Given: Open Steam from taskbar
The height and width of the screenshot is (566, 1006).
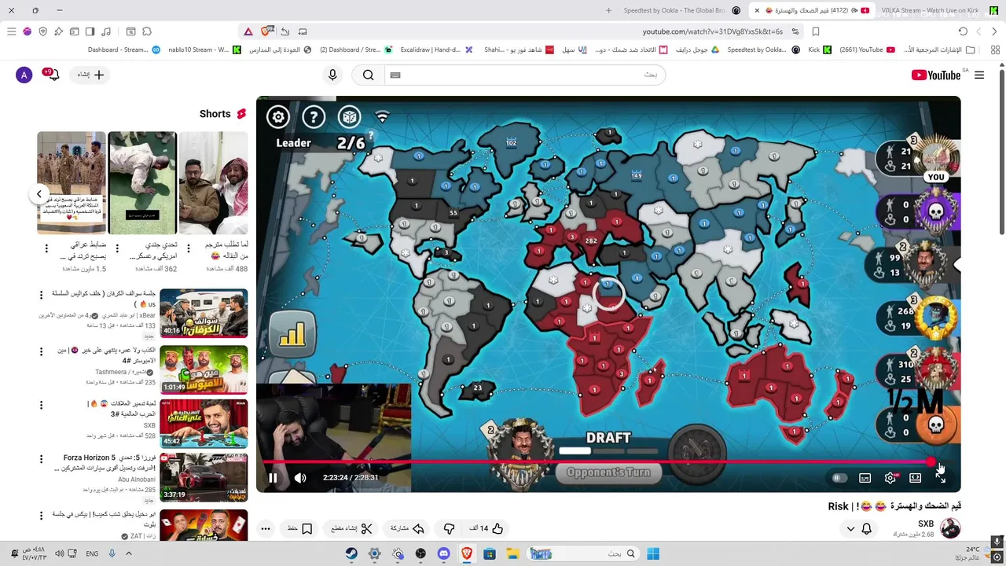Looking at the screenshot, I should tap(351, 553).
